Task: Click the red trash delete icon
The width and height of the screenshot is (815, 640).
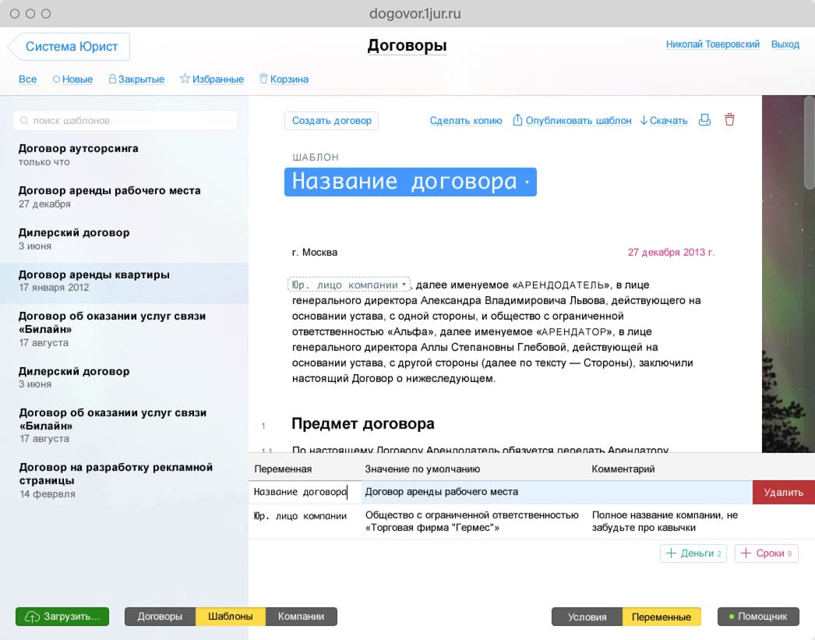Action: 729,120
